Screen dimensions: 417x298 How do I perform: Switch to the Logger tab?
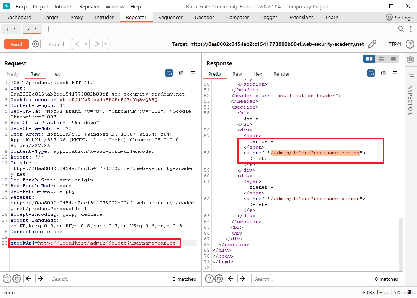point(269,18)
